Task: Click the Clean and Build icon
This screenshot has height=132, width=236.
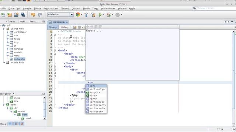Action: pyautogui.click(x=93, y=15)
